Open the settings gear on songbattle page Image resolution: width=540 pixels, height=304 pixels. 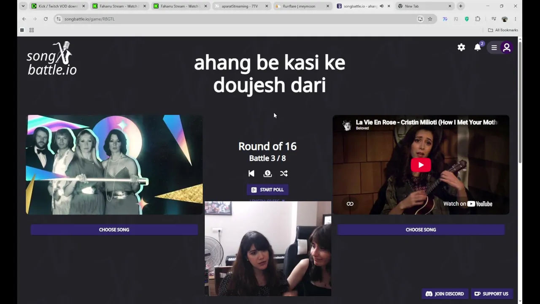coord(461,47)
